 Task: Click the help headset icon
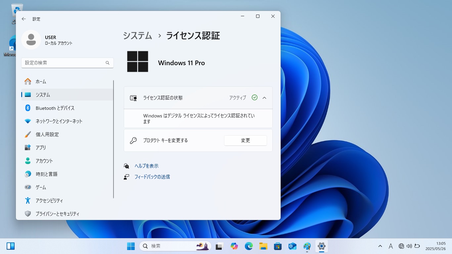(x=126, y=166)
